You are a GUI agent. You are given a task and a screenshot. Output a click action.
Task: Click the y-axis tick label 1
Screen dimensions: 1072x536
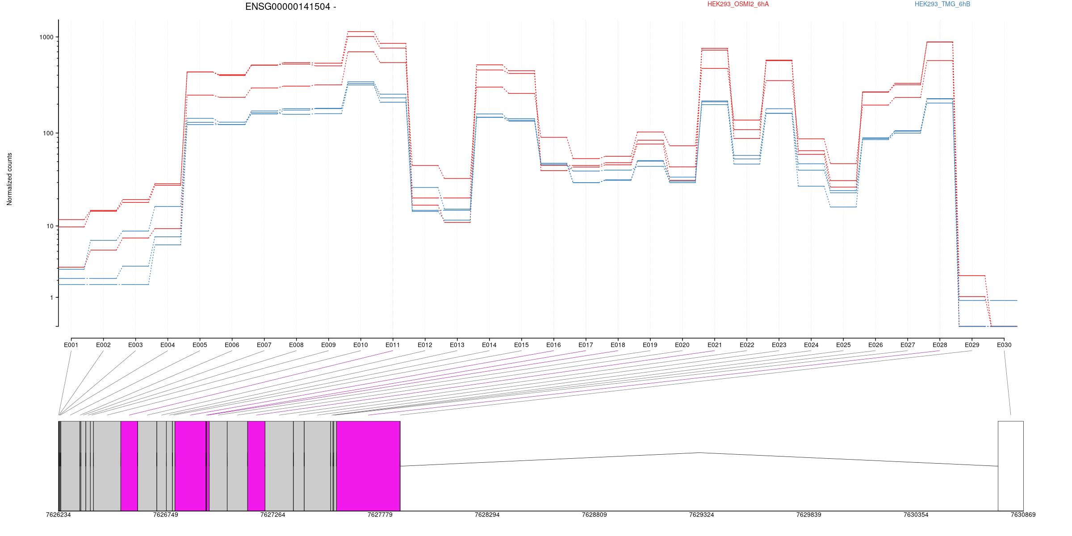point(52,297)
